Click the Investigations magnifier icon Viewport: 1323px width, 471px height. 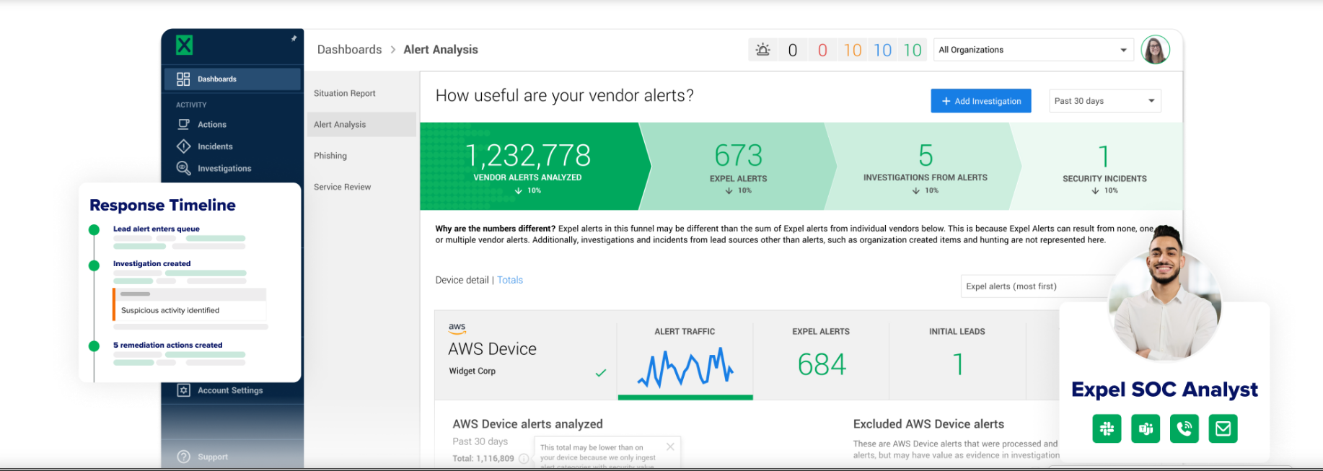click(x=184, y=168)
